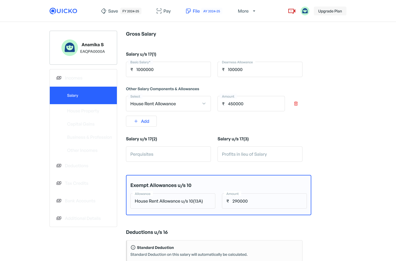Click the Quicko logo
The height and width of the screenshot is (261, 396).
click(63, 11)
